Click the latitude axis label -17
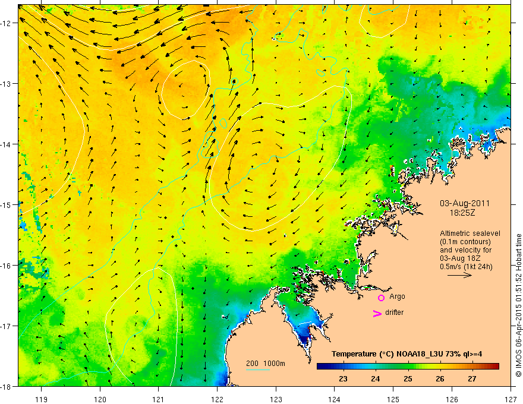 point(6,326)
